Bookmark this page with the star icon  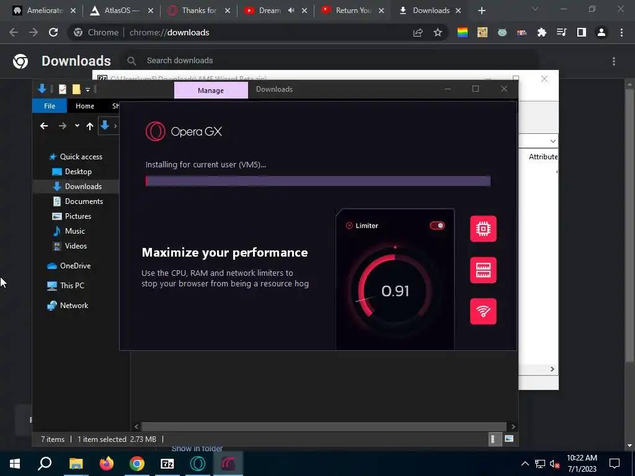[438, 32]
